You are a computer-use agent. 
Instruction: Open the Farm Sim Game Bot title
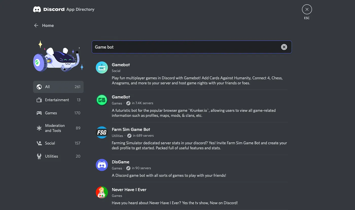pyautogui.click(x=131, y=129)
